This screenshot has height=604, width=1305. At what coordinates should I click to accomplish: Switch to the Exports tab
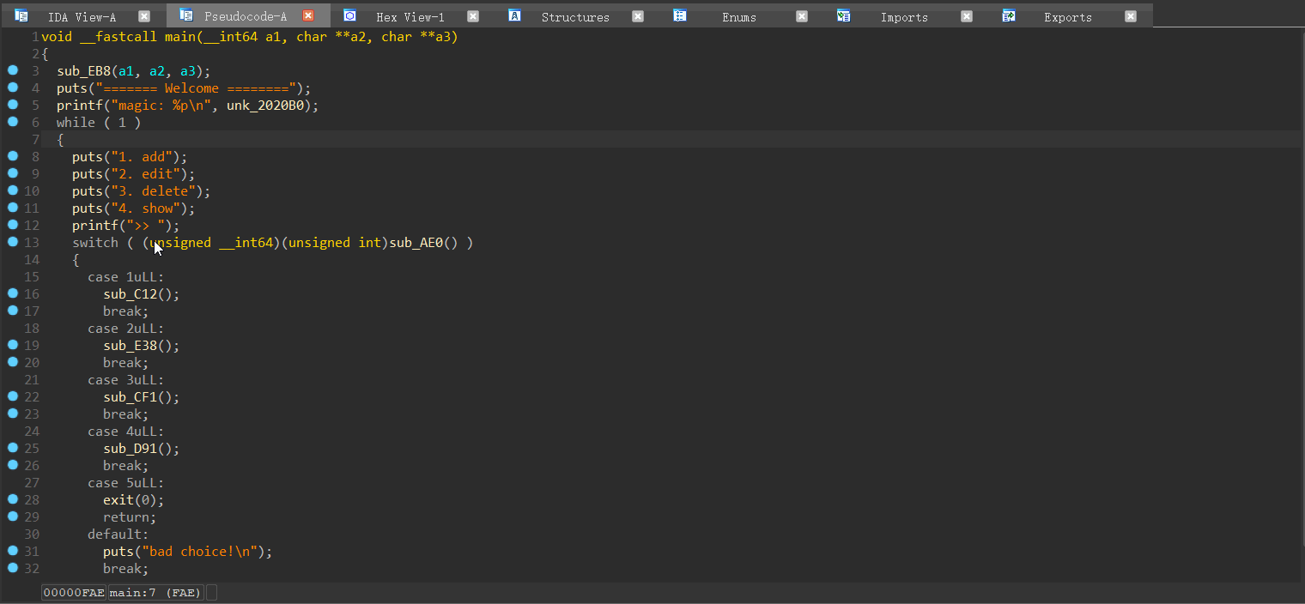click(x=1068, y=16)
